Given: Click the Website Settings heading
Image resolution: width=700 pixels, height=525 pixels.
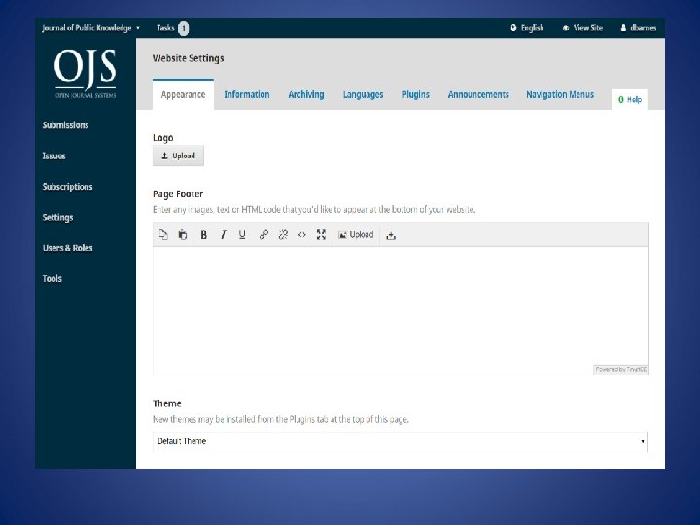Looking at the screenshot, I should pos(188,58).
